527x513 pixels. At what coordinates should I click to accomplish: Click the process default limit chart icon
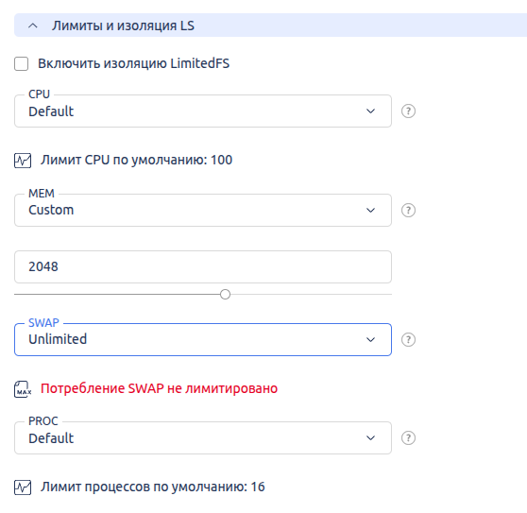coord(23,487)
